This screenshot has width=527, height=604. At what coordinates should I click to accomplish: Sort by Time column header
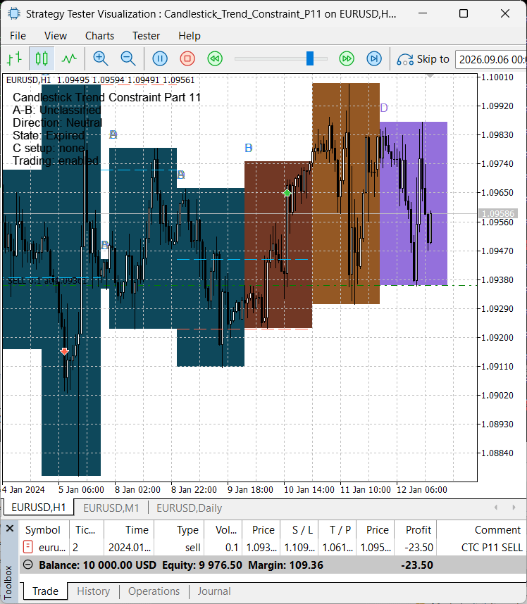(129, 530)
